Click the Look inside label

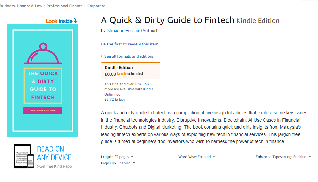(59, 21)
